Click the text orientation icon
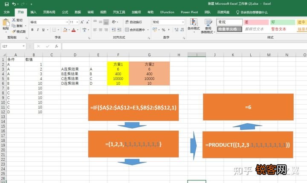Viewport: 307px width, 183px height. tap(114, 22)
